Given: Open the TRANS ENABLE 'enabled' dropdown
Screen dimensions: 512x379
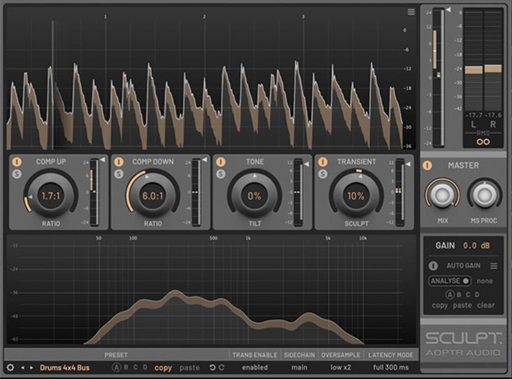Looking at the screenshot, I should tap(255, 367).
